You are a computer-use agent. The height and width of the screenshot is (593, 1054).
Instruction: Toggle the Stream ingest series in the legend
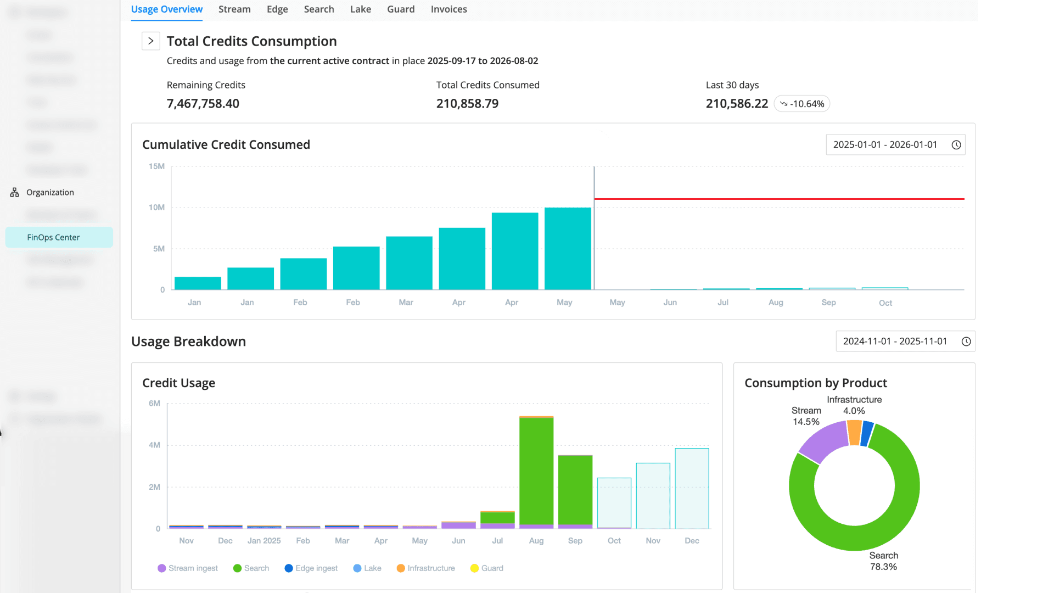(188, 568)
